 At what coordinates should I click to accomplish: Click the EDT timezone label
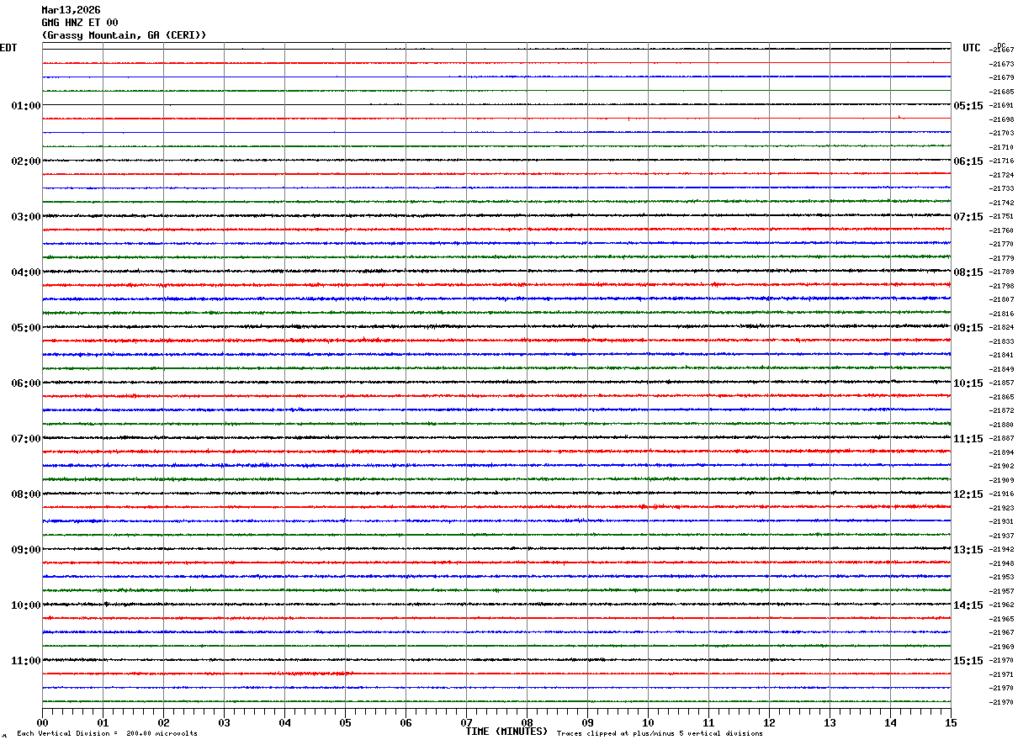pyautogui.click(x=8, y=48)
